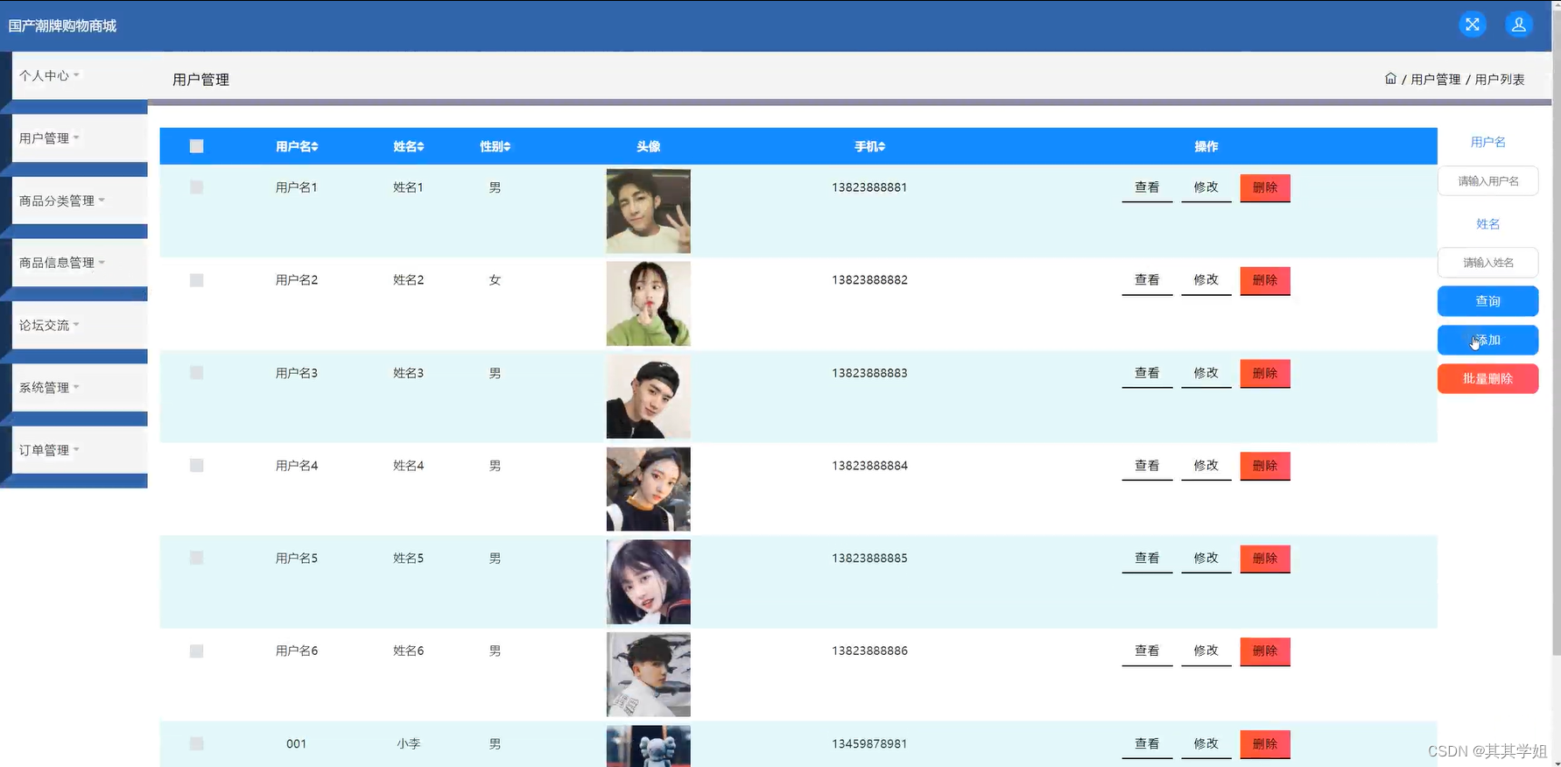Click phone number 13459878981
This screenshot has width=1561, height=767.
pyautogui.click(x=869, y=744)
